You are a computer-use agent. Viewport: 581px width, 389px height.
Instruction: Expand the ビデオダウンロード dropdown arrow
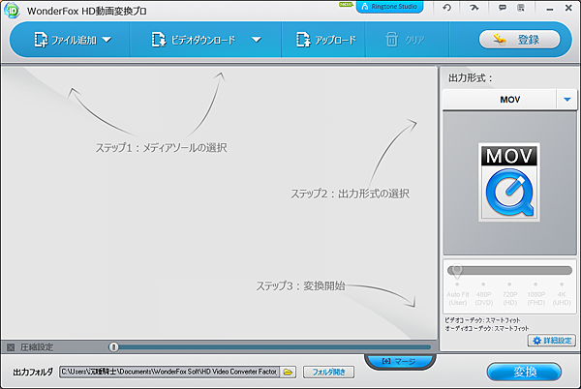tap(257, 40)
